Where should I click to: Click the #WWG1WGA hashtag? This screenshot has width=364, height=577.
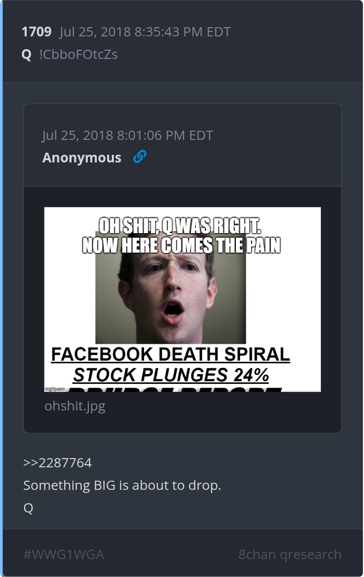64,554
